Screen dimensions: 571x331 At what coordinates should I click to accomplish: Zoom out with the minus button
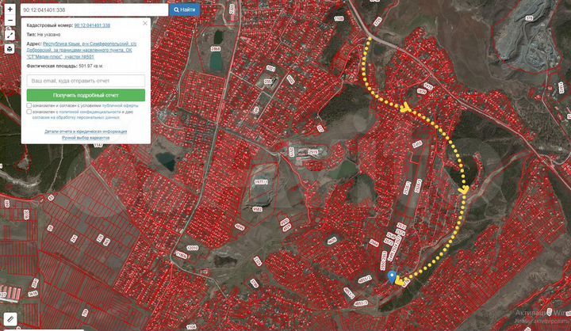pyautogui.click(x=10, y=21)
